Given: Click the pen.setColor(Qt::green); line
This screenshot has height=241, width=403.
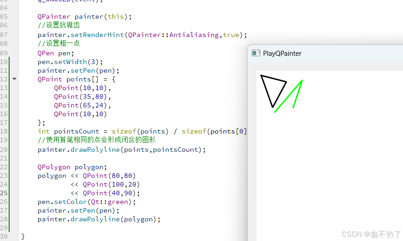Looking at the screenshot, I should coord(86,202).
